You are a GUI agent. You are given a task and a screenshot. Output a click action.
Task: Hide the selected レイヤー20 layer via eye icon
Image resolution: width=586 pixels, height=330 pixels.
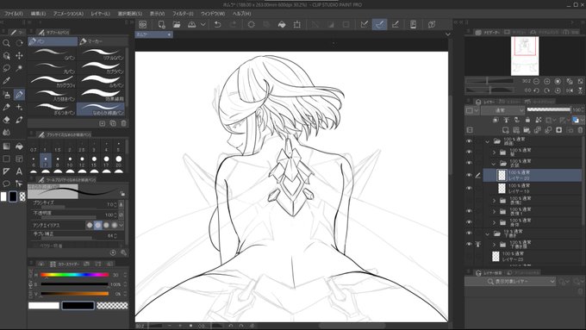[x=469, y=175]
